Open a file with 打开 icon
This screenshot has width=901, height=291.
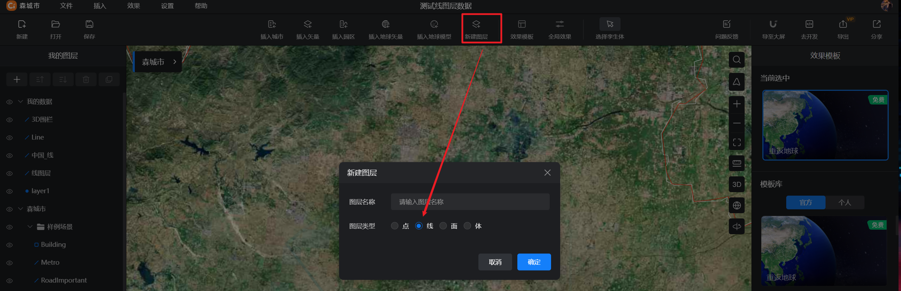pyautogui.click(x=55, y=24)
